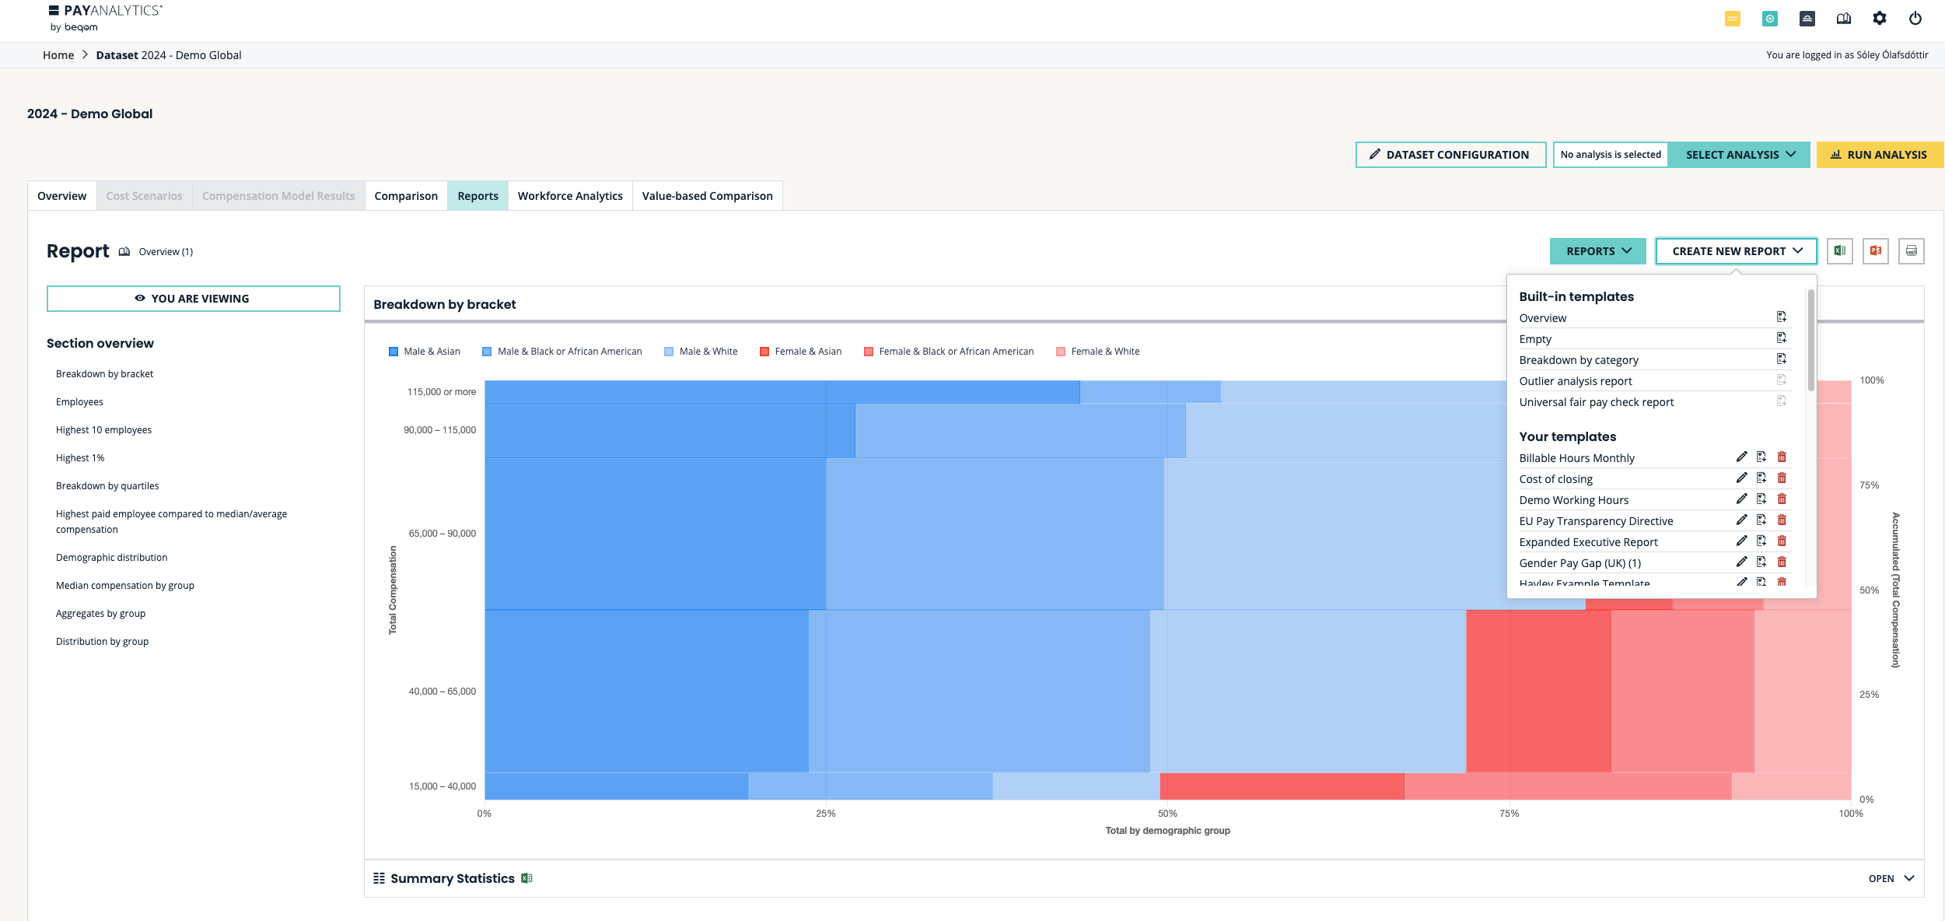Switch to Workforce Analytics tab
1945x921 pixels.
tap(570, 196)
